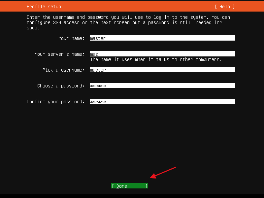Click the Done button
This screenshot has width=264, height=198.
130,186
